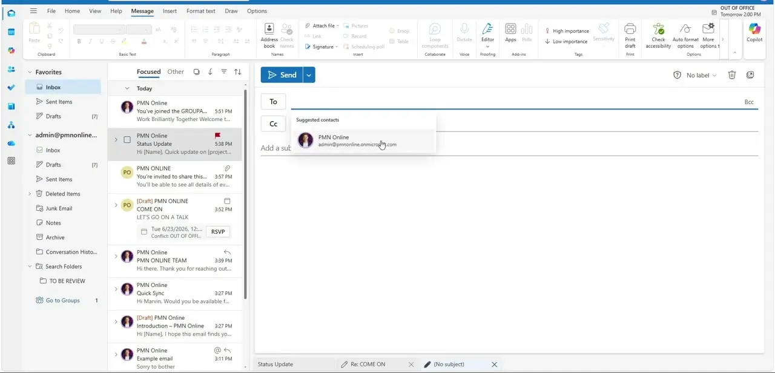Open the Calendar app in left rail

pyautogui.click(x=11, y=32)
